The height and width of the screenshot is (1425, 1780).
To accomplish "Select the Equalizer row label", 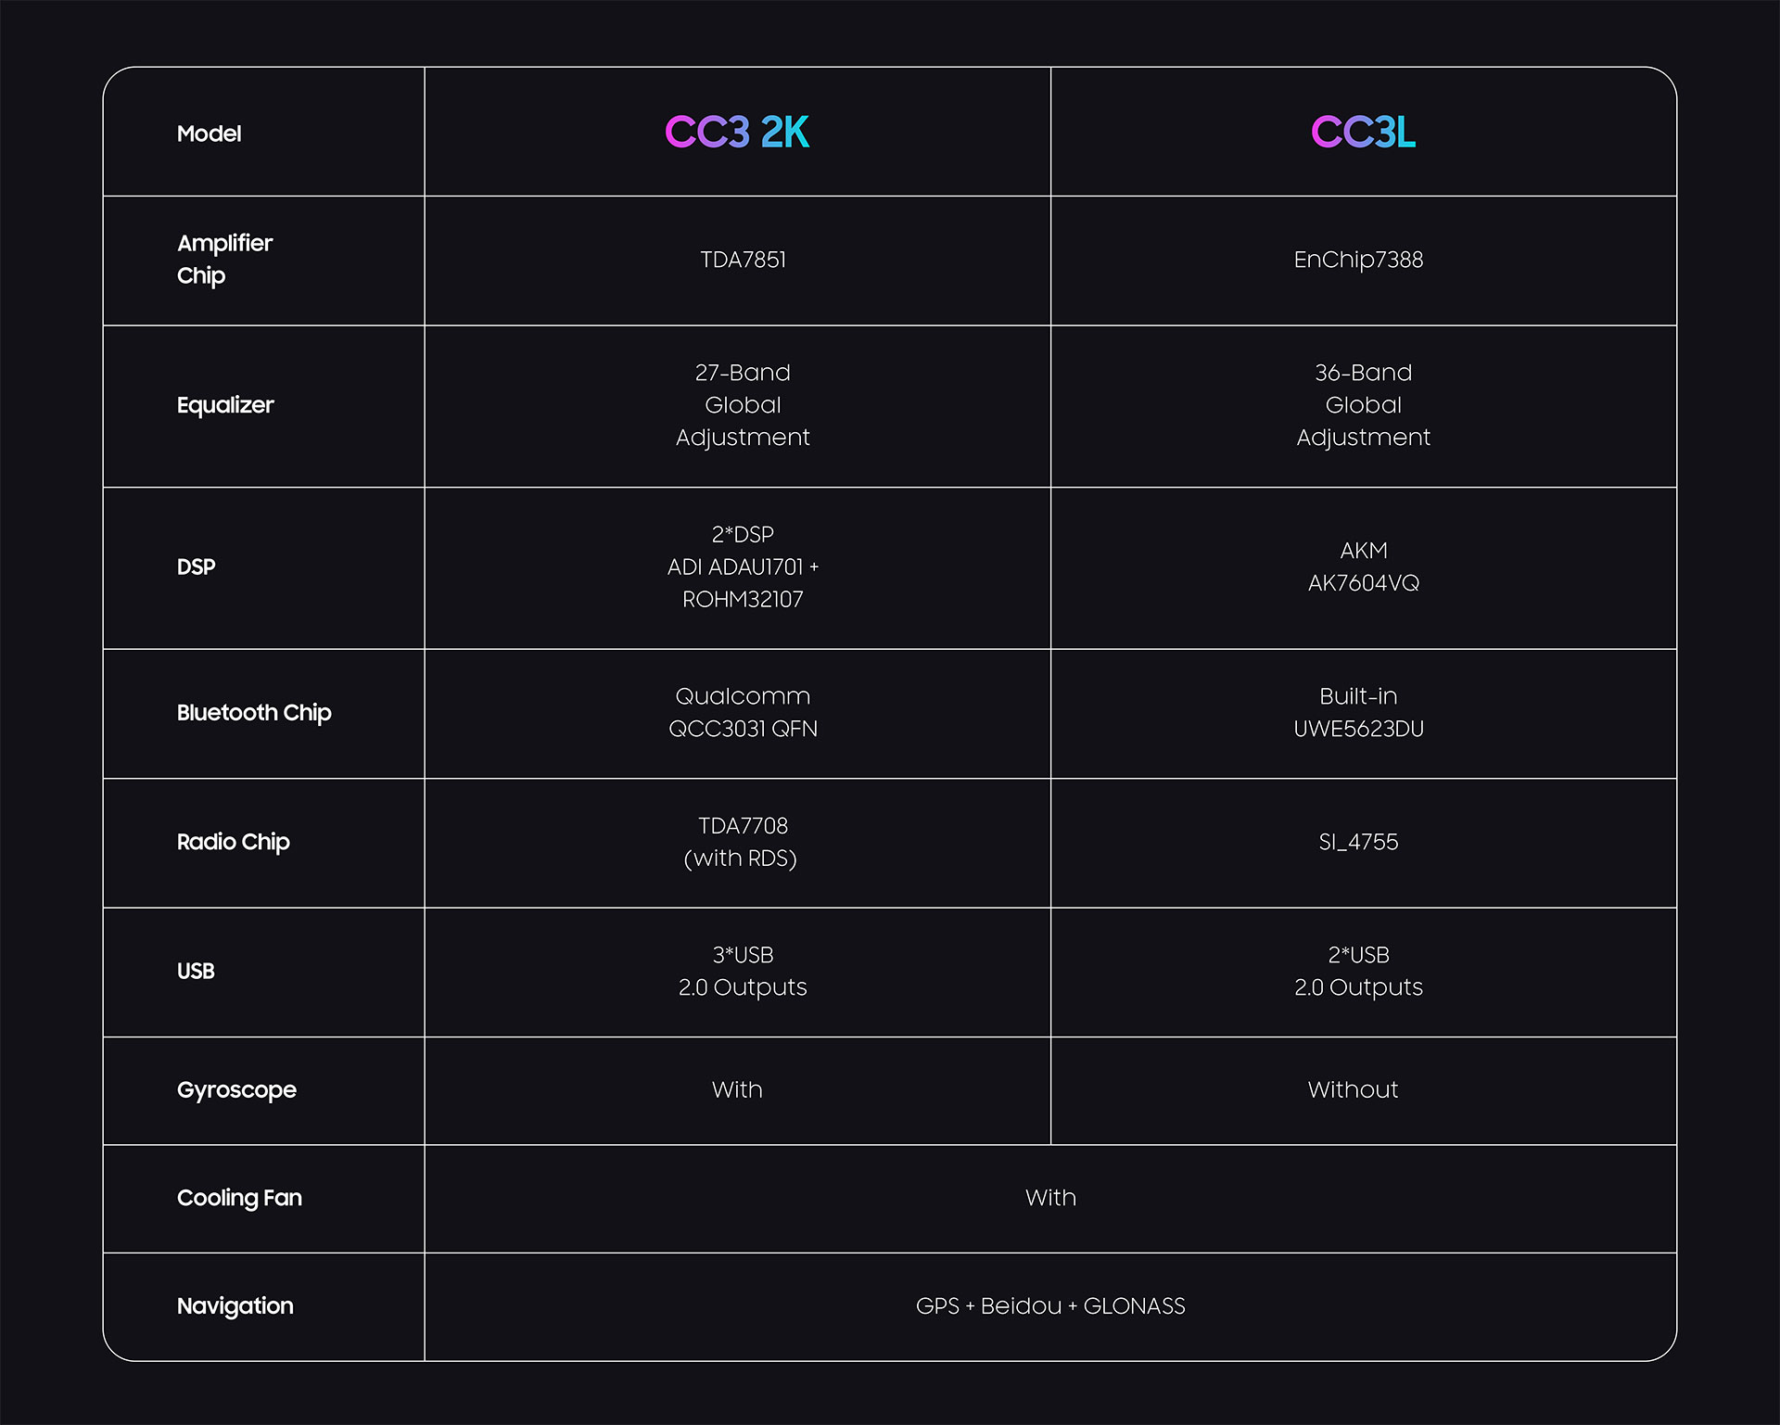I will point(225,405).
